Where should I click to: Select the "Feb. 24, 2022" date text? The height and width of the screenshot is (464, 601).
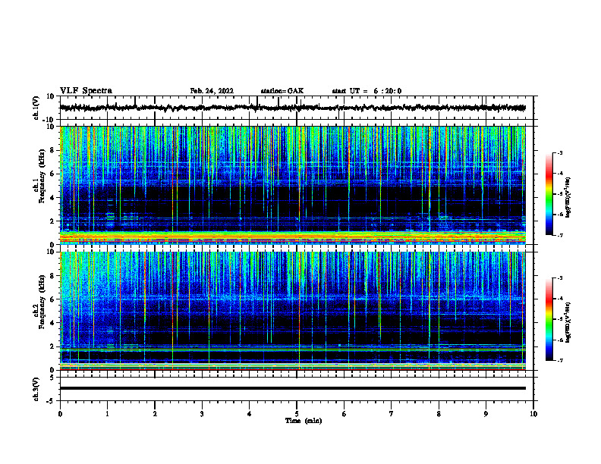pos(212,91)
